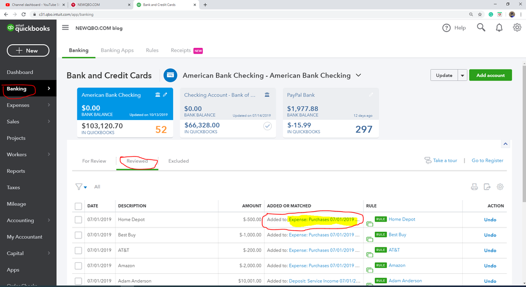Screen dimensions: 526x287
Task: Expand the Sales sidebar submenu
Action: pyautogui.click(x=49, y=121)
